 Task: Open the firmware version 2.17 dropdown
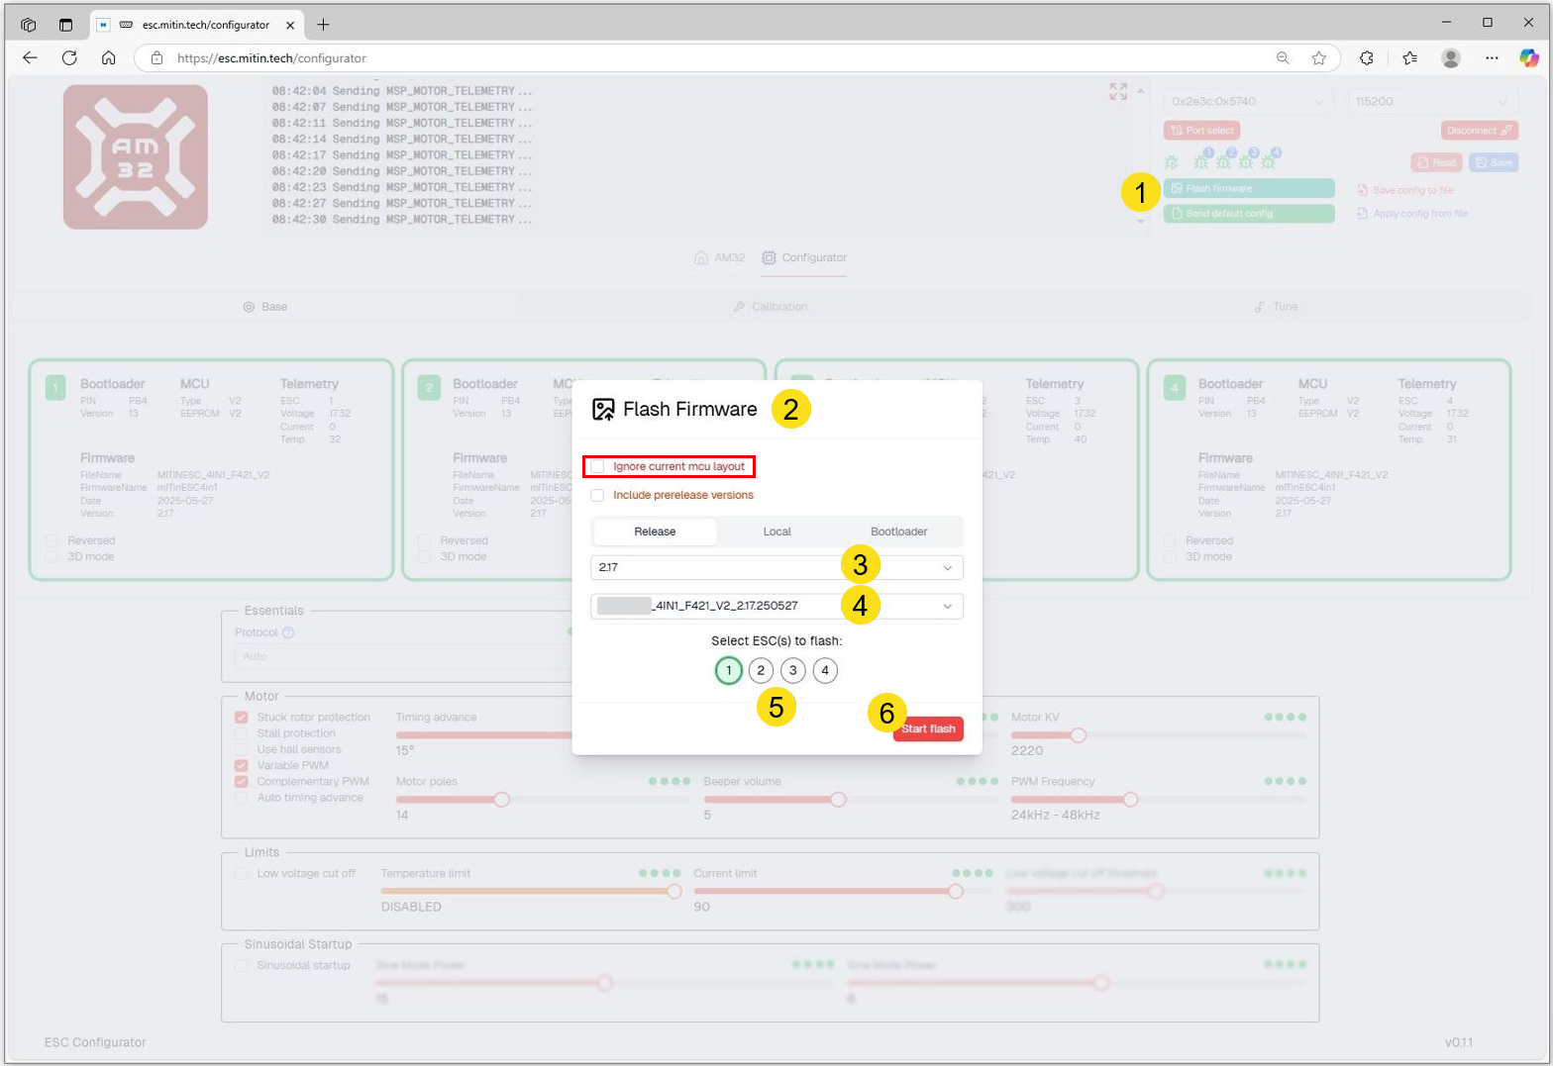[x=776, y=567]
